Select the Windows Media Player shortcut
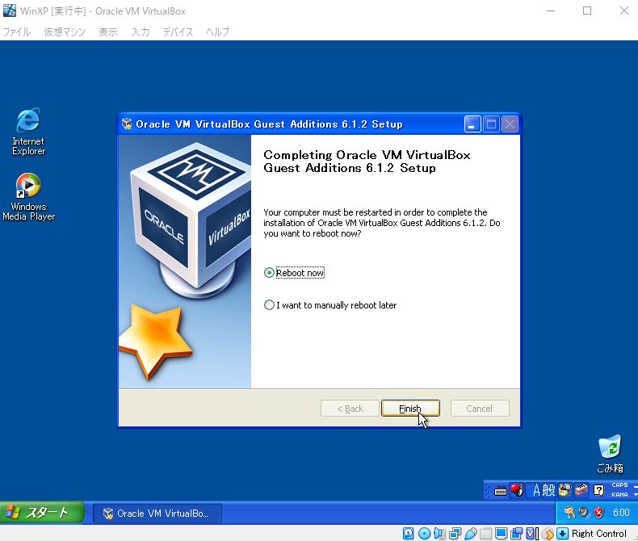Image resolution: width=638 pixels, height=541 pixels. pyautogui.click(x=28, y=196)
